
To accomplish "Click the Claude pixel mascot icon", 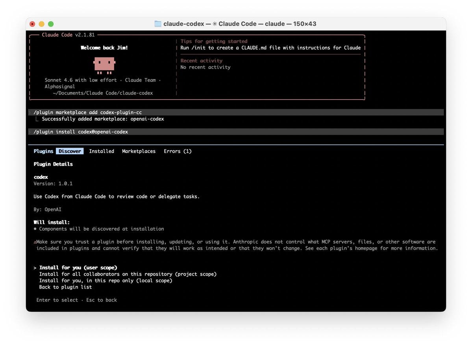I will pos(104,65).
